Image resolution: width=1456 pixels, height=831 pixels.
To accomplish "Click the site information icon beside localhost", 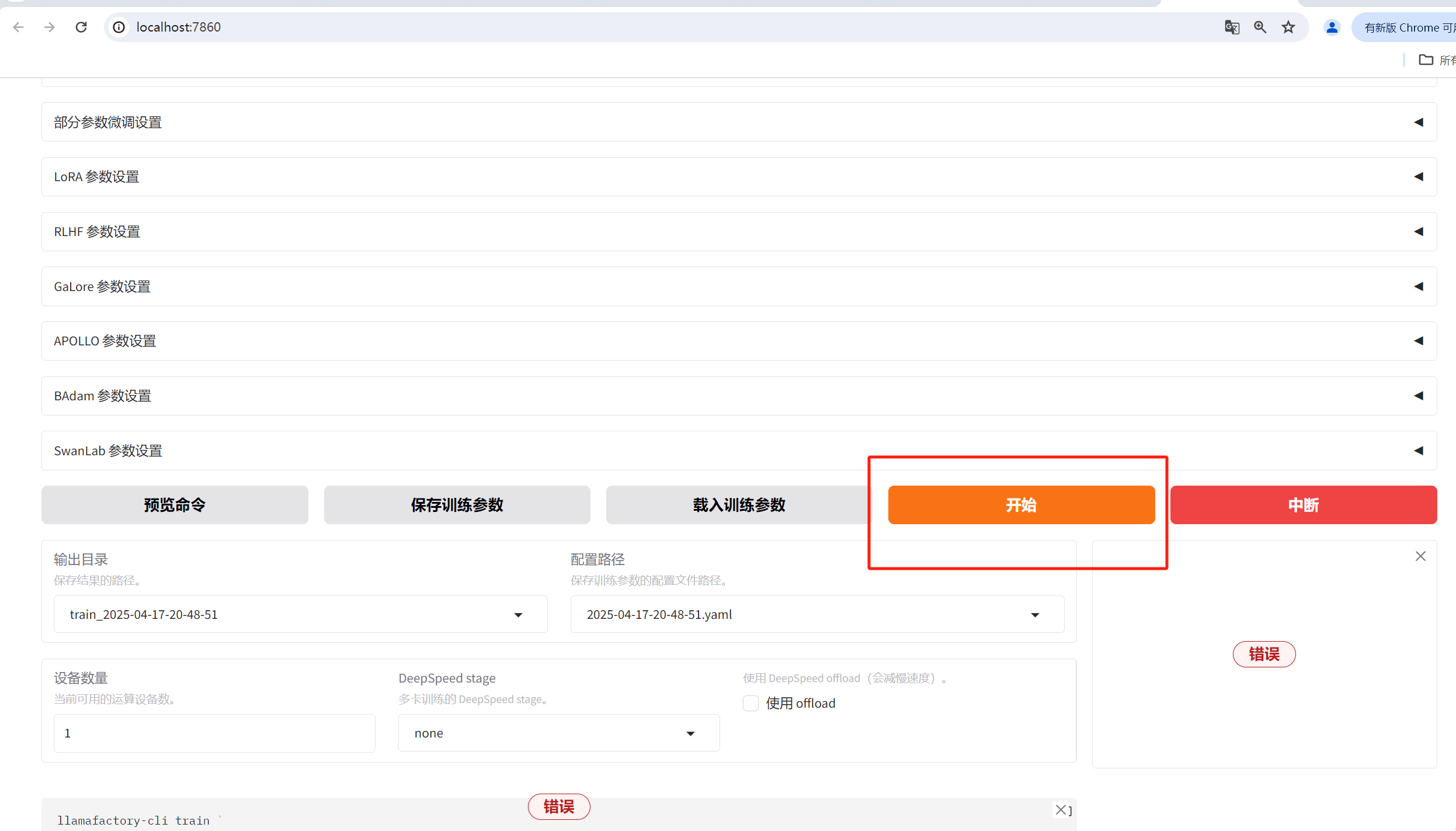I will (x=119, y=27).
